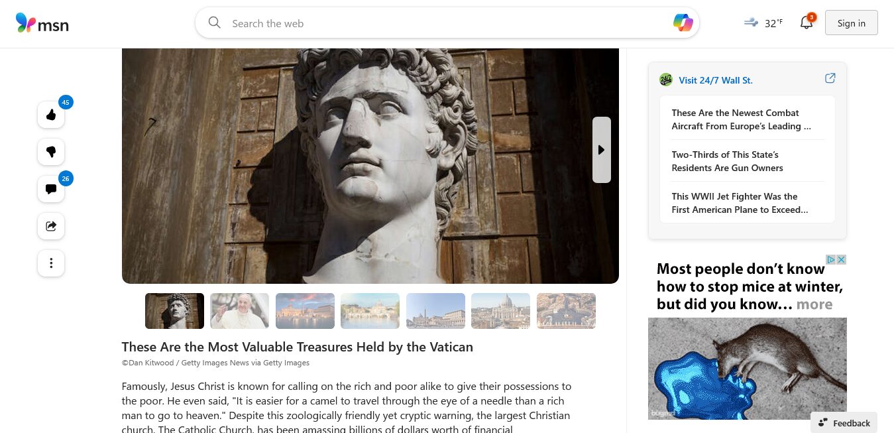Click the share arrow icon
Image resolution: width=894 pixels, height=433 pixels.
point(51,226)
